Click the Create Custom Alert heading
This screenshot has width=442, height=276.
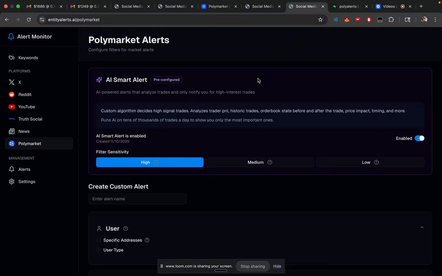pos(118,187)
